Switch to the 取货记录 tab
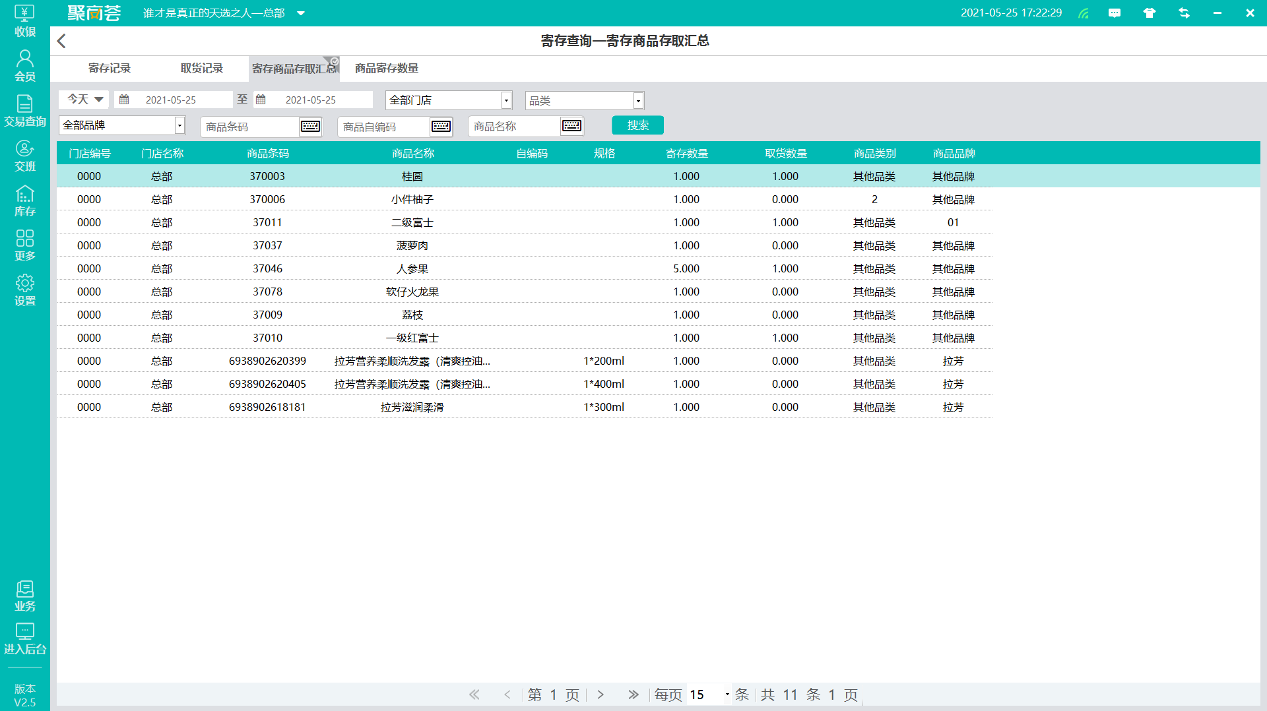The width and height of the screenshot is (1267, 711). tap(202, 69)
